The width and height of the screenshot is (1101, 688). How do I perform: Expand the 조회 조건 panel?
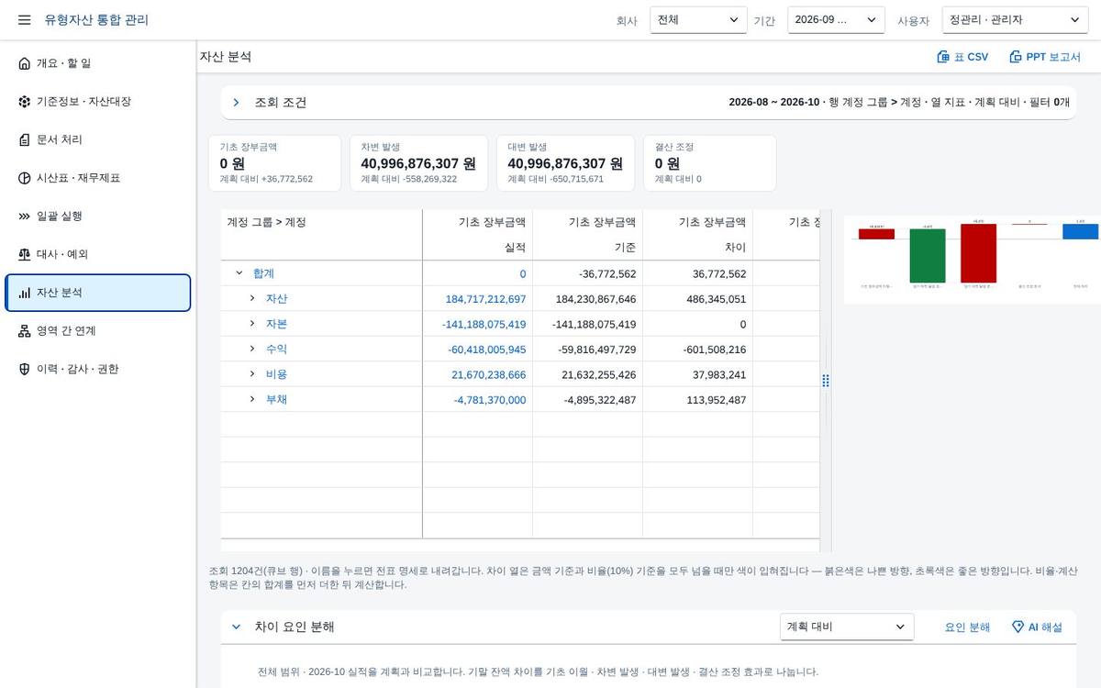tap(236, 103)
